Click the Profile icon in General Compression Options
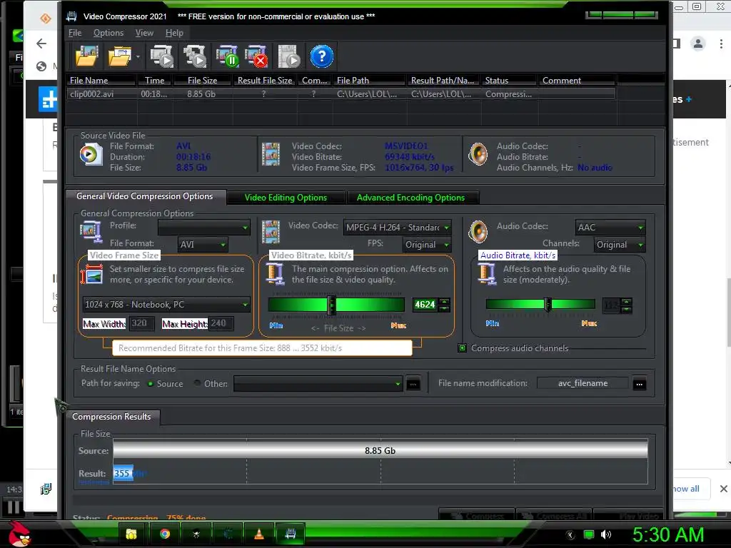Viewport: 731px width, 548px height. pos(91,232)
